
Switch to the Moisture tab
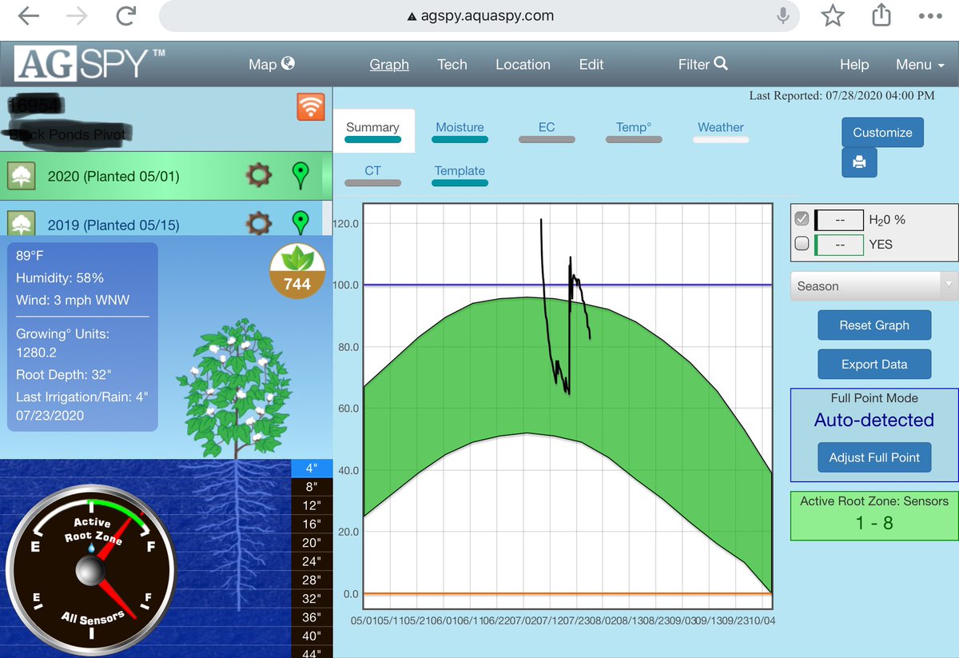(x=460, y=130)
